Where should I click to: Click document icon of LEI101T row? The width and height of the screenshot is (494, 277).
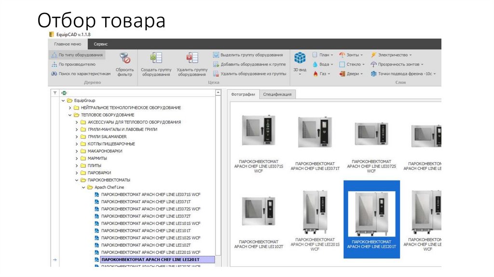pos(96,231)
